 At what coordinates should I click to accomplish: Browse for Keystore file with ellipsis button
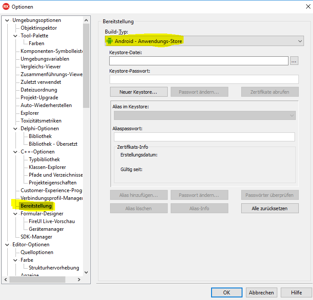(x=294, y=61)
